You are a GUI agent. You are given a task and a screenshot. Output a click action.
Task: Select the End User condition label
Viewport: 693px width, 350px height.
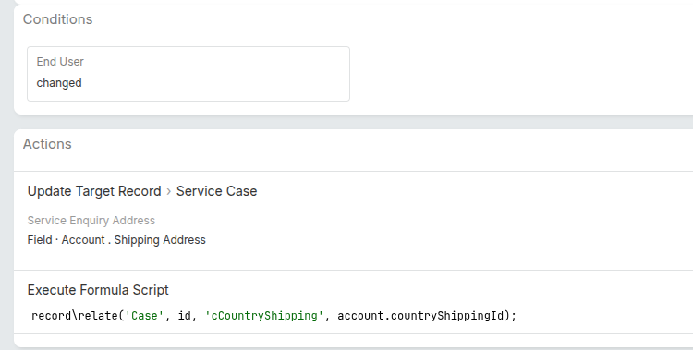[x=60, y=62]
